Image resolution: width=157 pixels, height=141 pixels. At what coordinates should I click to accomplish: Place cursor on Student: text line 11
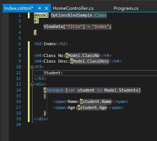[x=53, y=73]
